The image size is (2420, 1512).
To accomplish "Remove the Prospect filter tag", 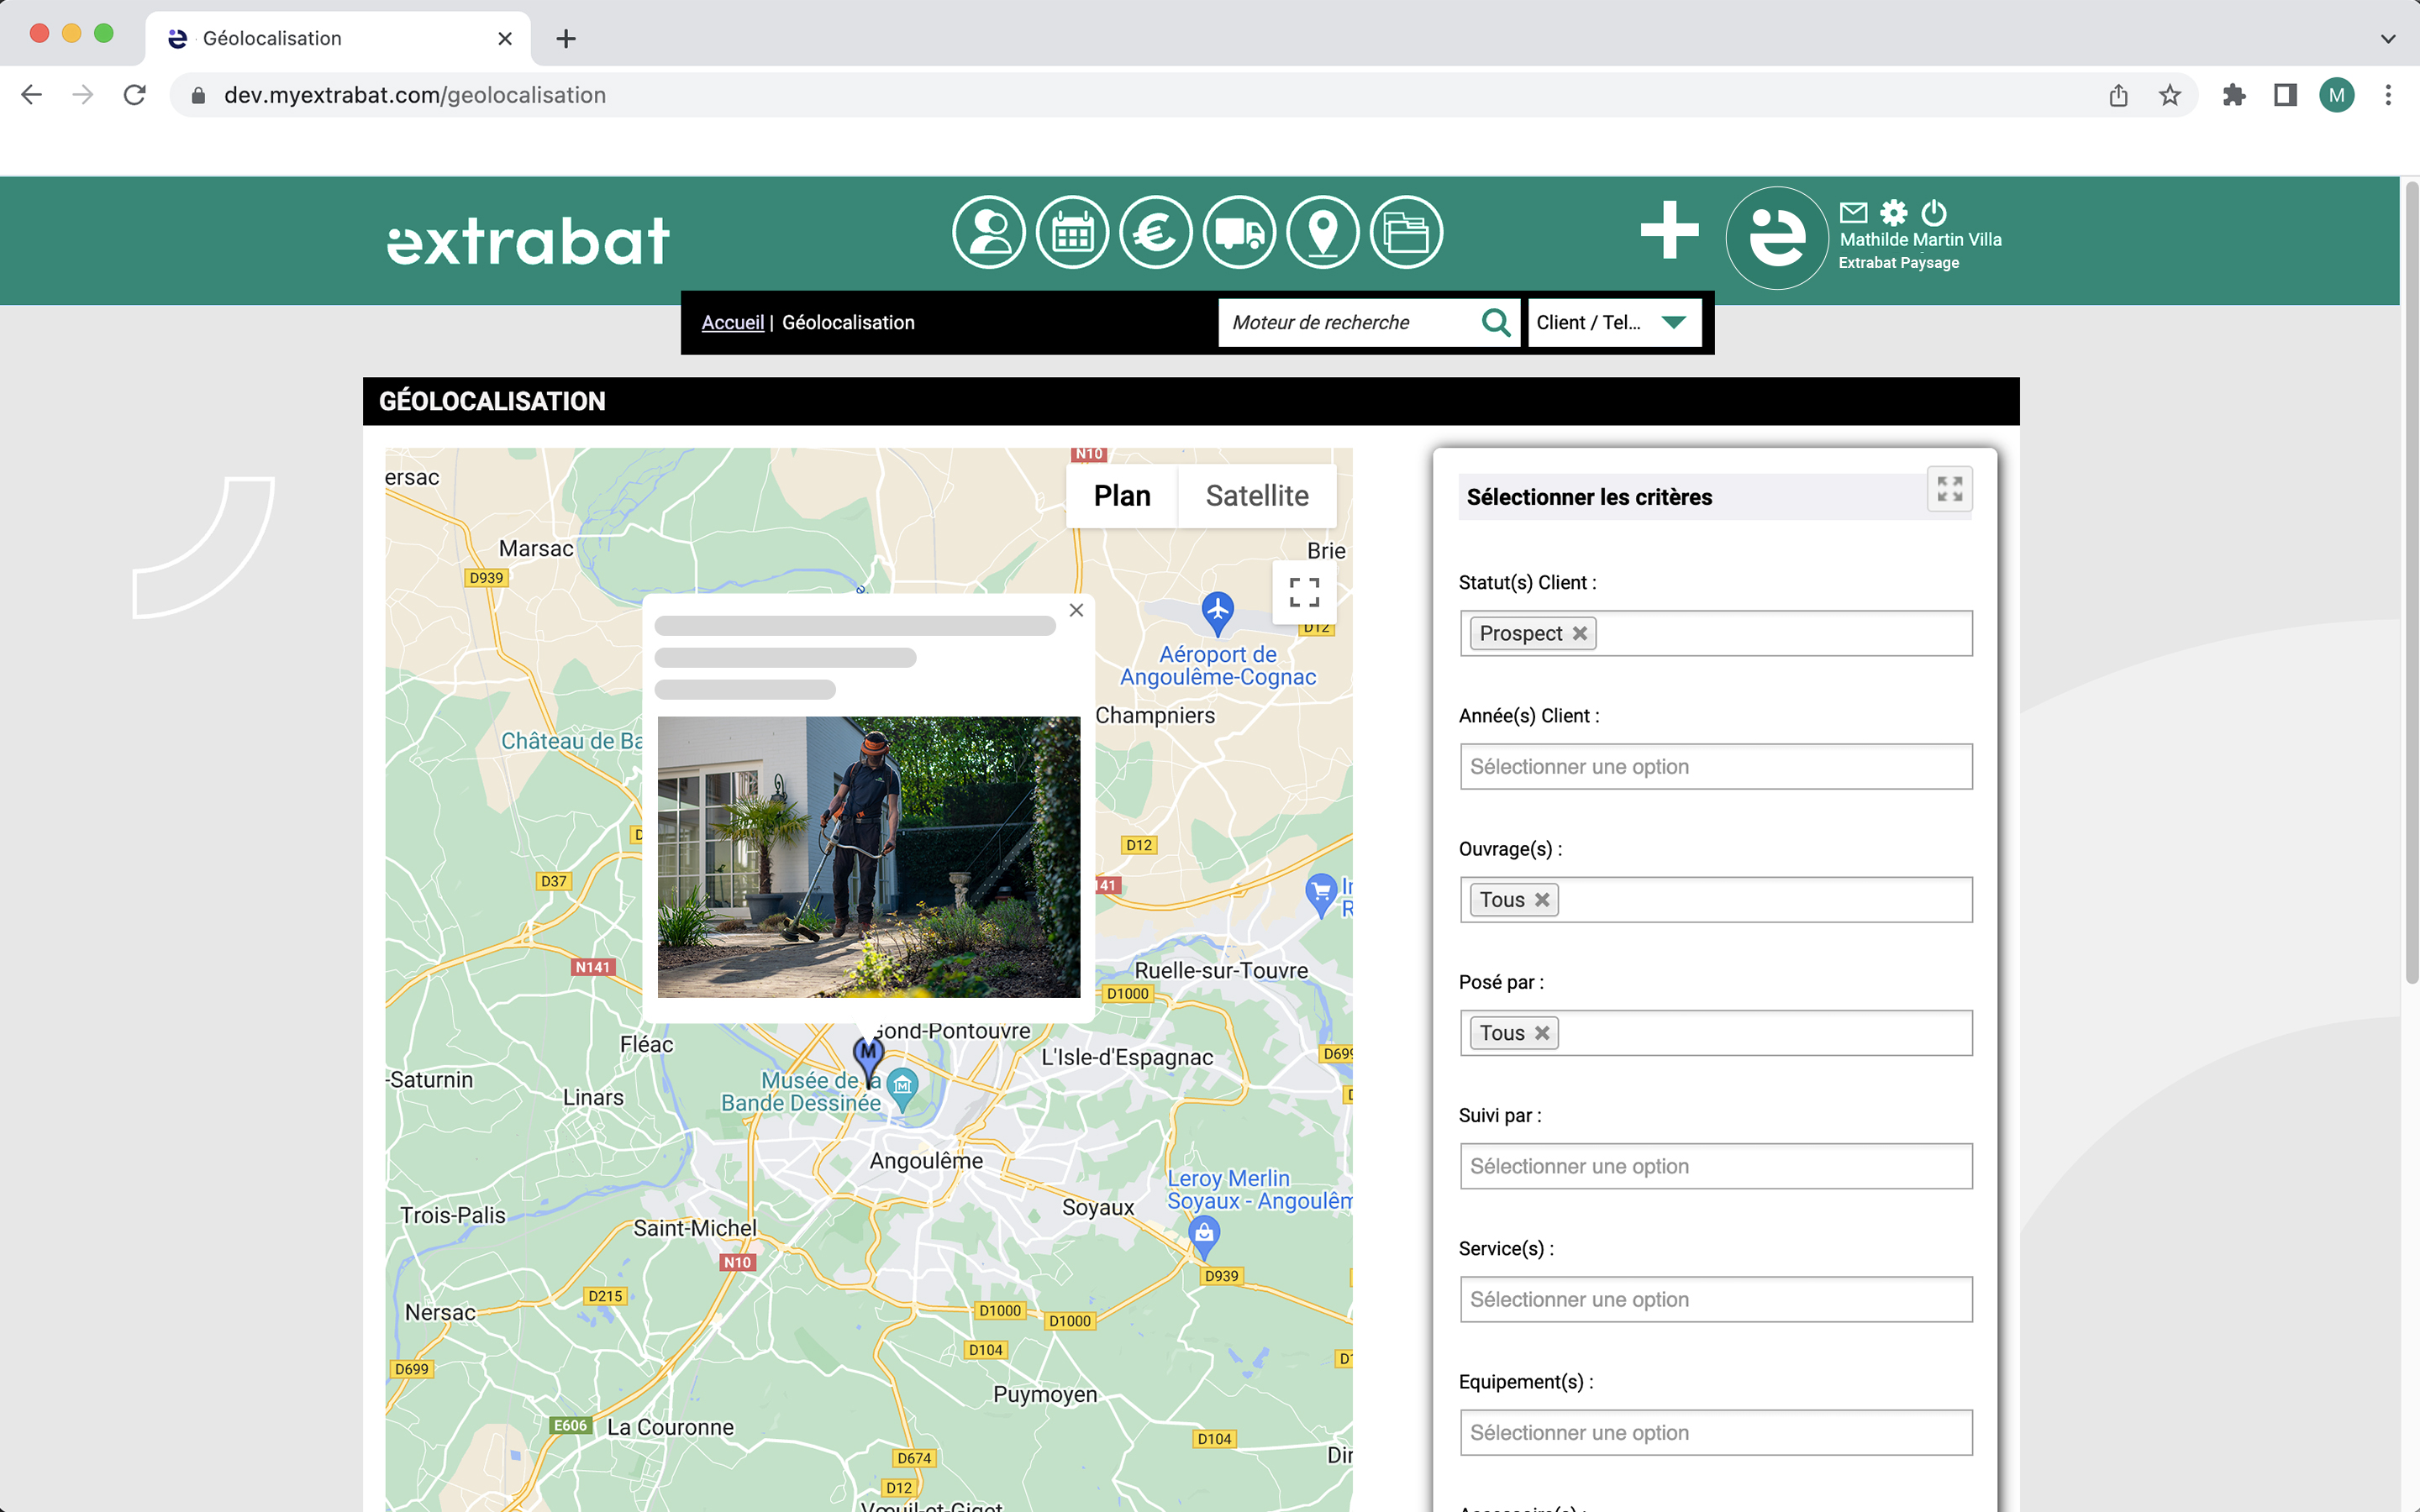I will pyautogui.click(x=1580, y=633).
